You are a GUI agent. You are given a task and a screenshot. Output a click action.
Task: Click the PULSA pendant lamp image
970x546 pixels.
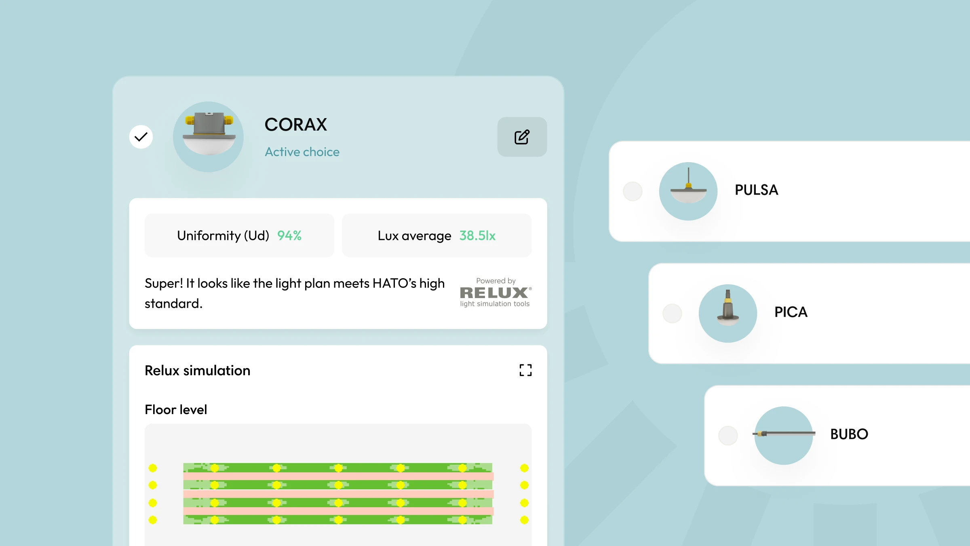[x=688, y=191]
